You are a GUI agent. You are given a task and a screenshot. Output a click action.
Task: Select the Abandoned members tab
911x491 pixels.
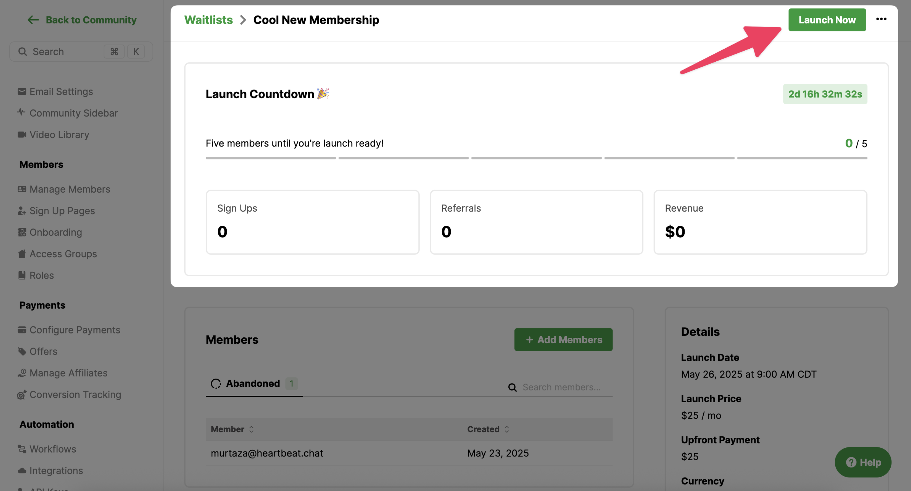pos(253,384)
